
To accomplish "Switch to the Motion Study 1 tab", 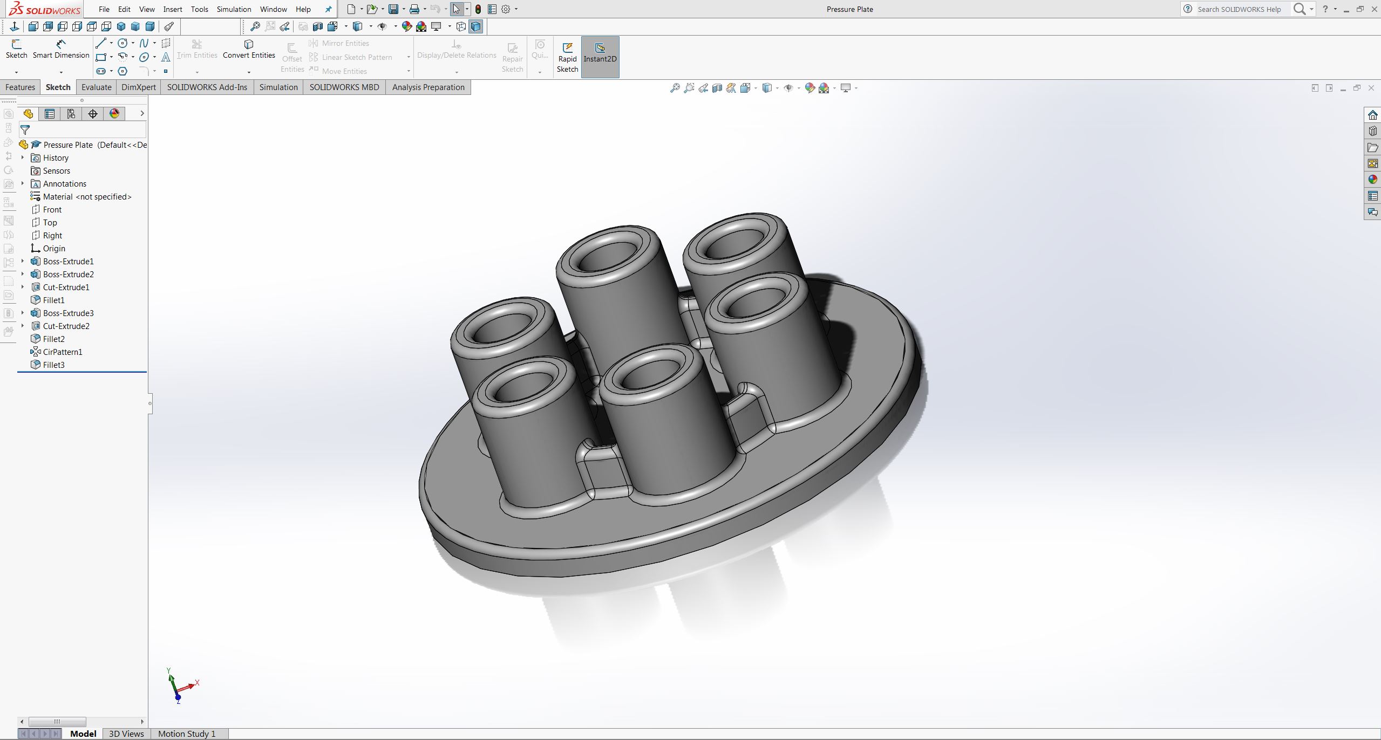I will pos(187,734).
